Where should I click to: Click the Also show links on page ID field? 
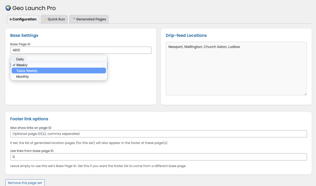click(158, 134)
